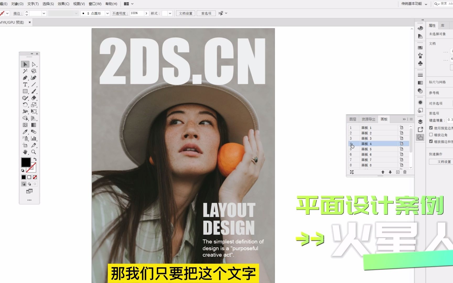
Task: Select the Direct Selection tool (white arrow)
Action: tap(34, 64)
